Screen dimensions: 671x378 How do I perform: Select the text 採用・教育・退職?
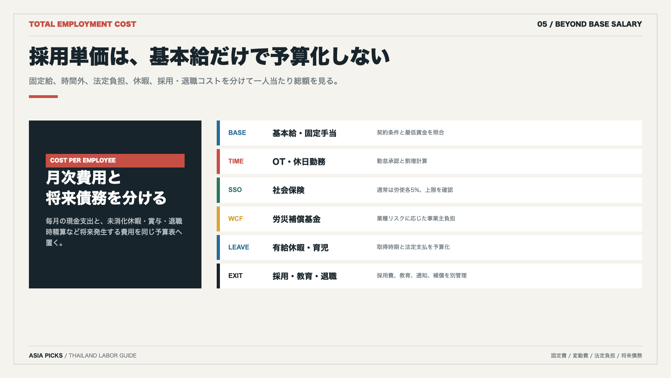pyautogui.click(x=304, y=276)
